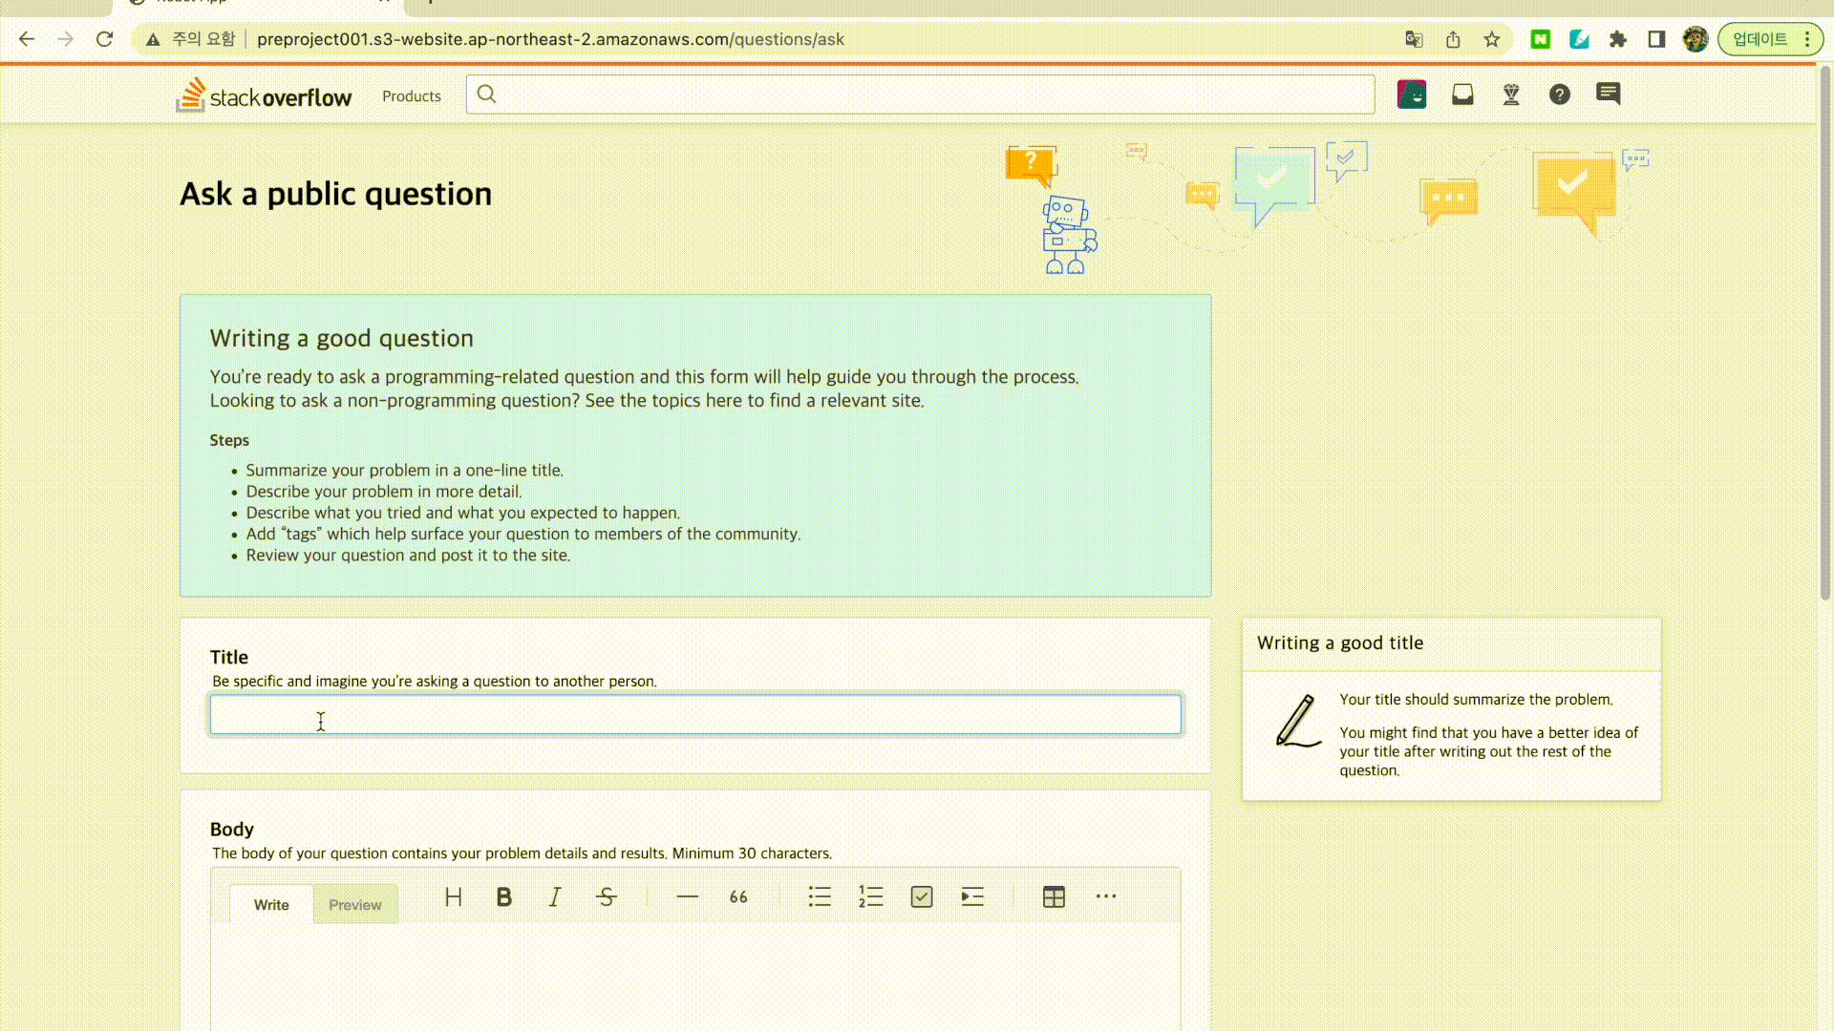Screen dimensions: 1834x1031
Task: Click the address bar URL
Action: coord(551,39)
